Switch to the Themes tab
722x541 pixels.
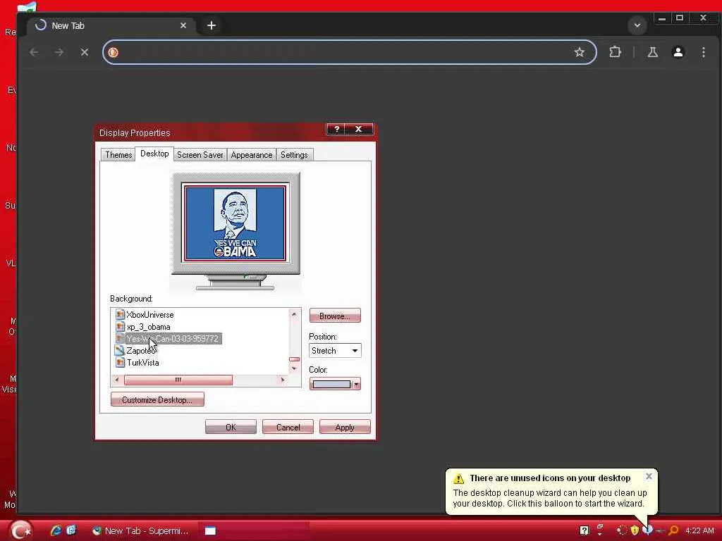point(118,154)
